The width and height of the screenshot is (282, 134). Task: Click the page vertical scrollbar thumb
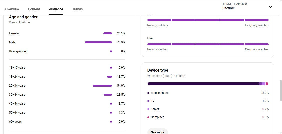point(281,91)
